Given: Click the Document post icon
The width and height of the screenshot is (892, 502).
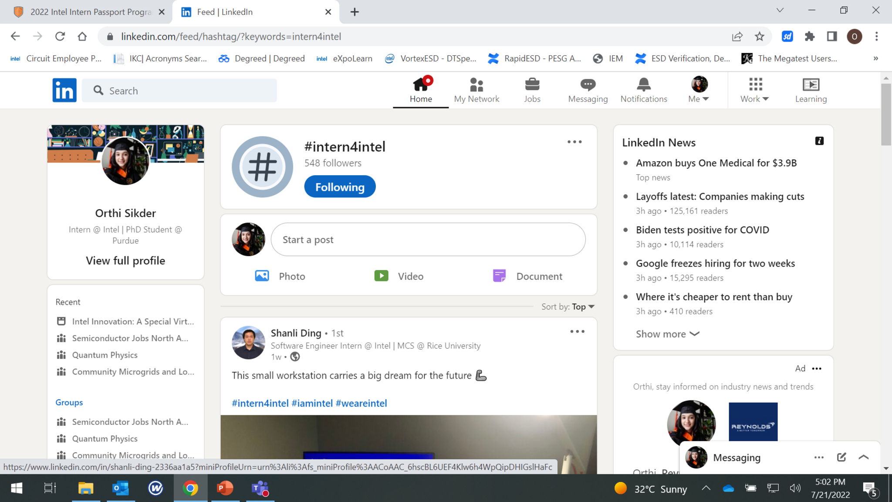Looking at the screenshot, I should point(499,276).
